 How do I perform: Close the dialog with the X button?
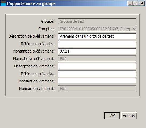tap(142, 3)
